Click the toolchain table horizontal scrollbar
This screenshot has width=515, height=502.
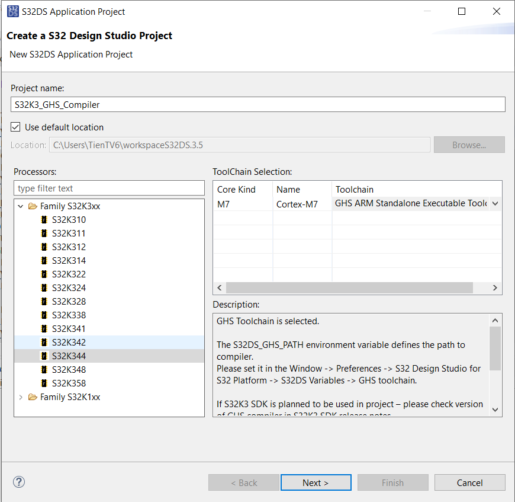click(349, 287)
